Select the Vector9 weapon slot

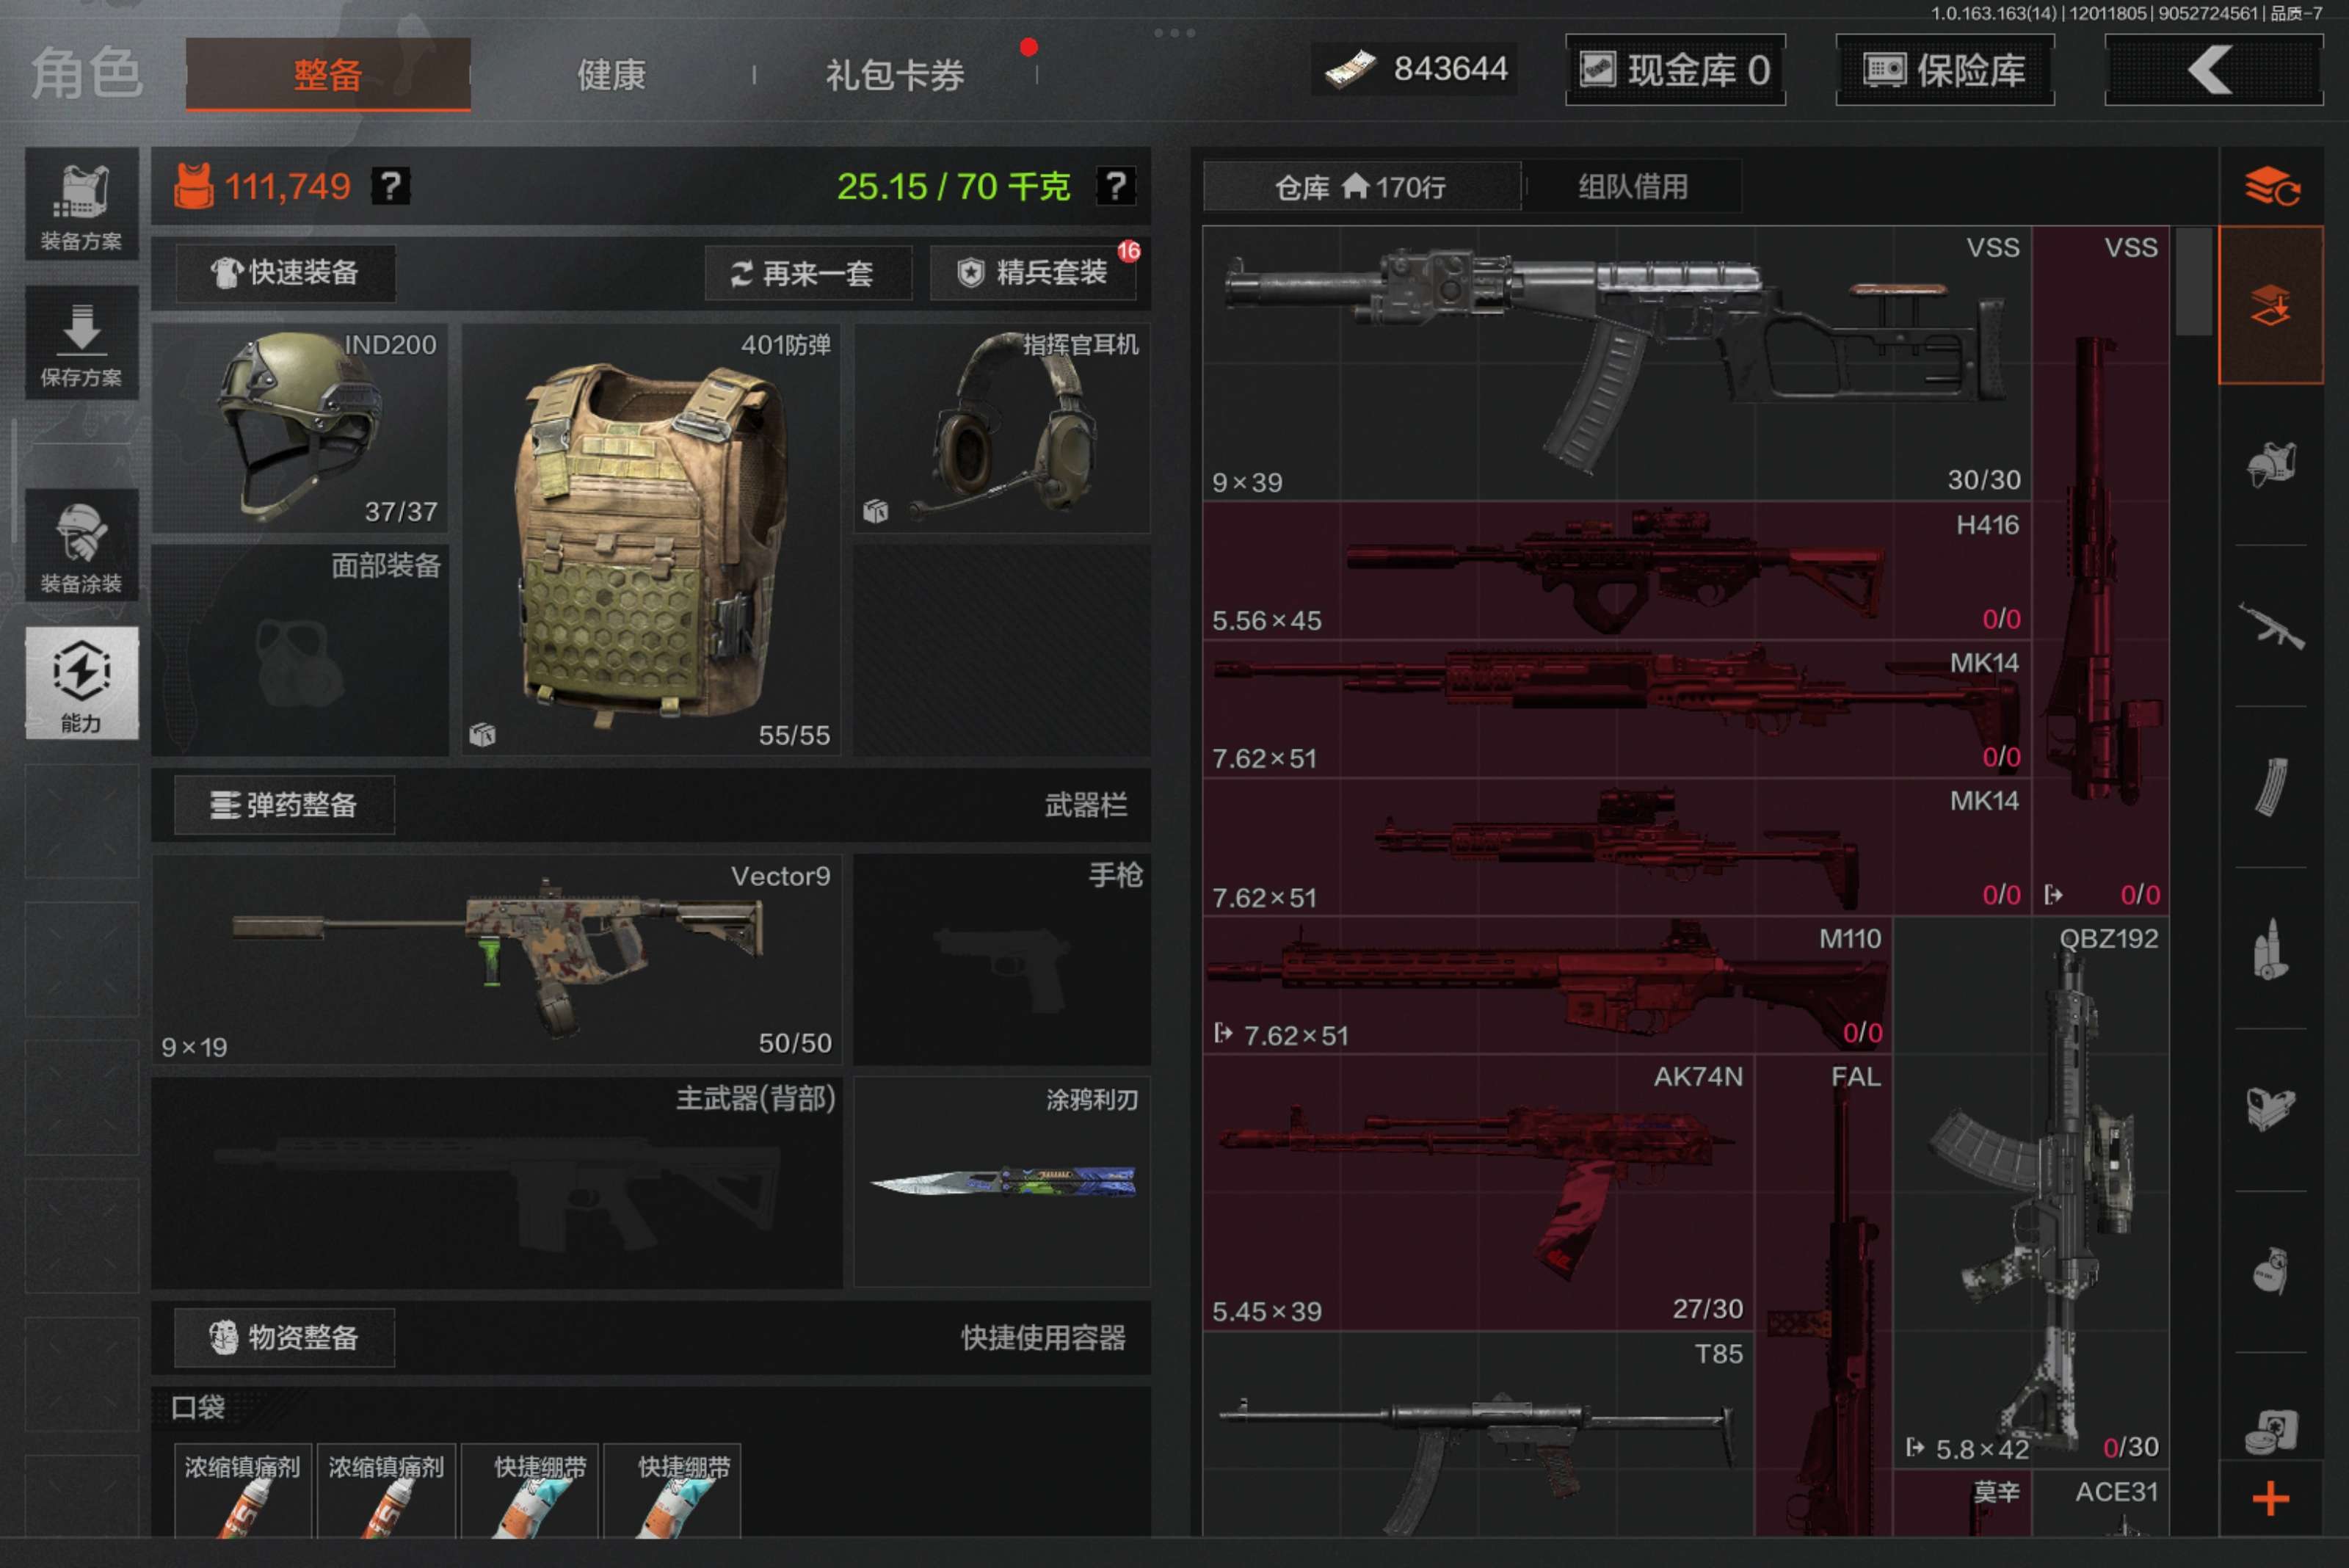coord(496,958)
